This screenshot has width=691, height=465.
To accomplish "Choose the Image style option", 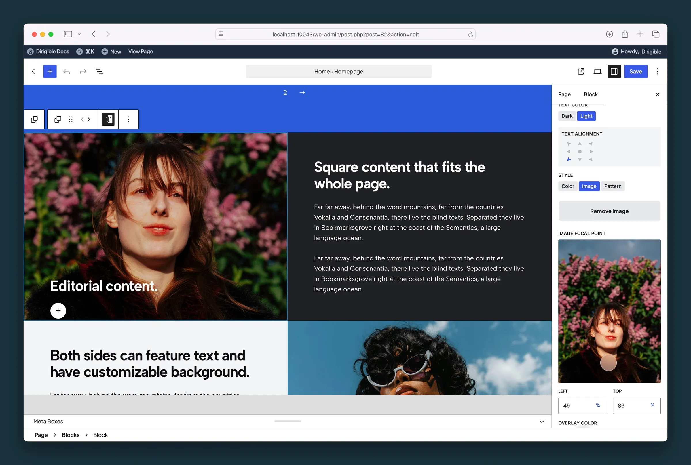I will 589,186.
